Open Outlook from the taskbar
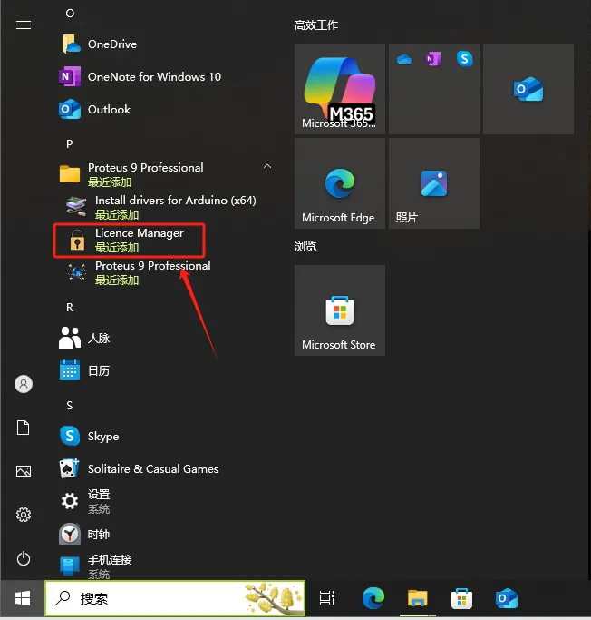 coord(506,598)
